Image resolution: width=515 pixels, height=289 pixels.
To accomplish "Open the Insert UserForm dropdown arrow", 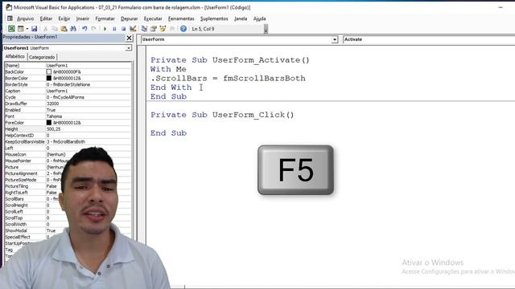I will coord(27,29).
